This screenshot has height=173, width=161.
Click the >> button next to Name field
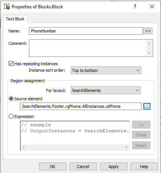[x=148, y=31]
